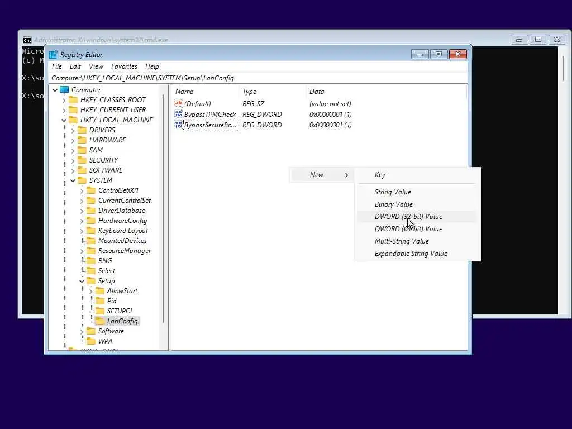Open the Help menu
The image size is (572, 429).
(152, 66)
